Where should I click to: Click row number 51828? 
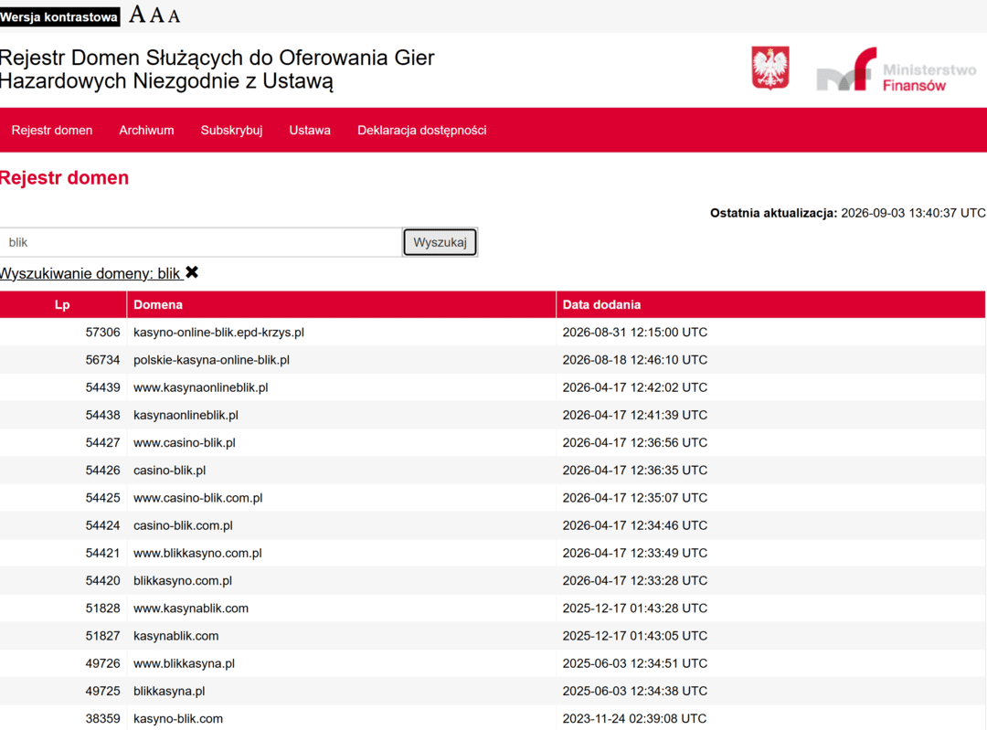(x=102, y=608)
